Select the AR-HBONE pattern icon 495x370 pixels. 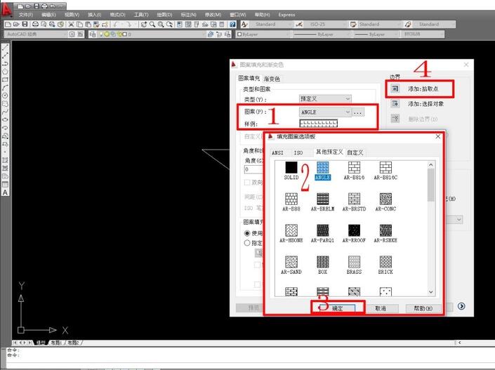point(291,230)
